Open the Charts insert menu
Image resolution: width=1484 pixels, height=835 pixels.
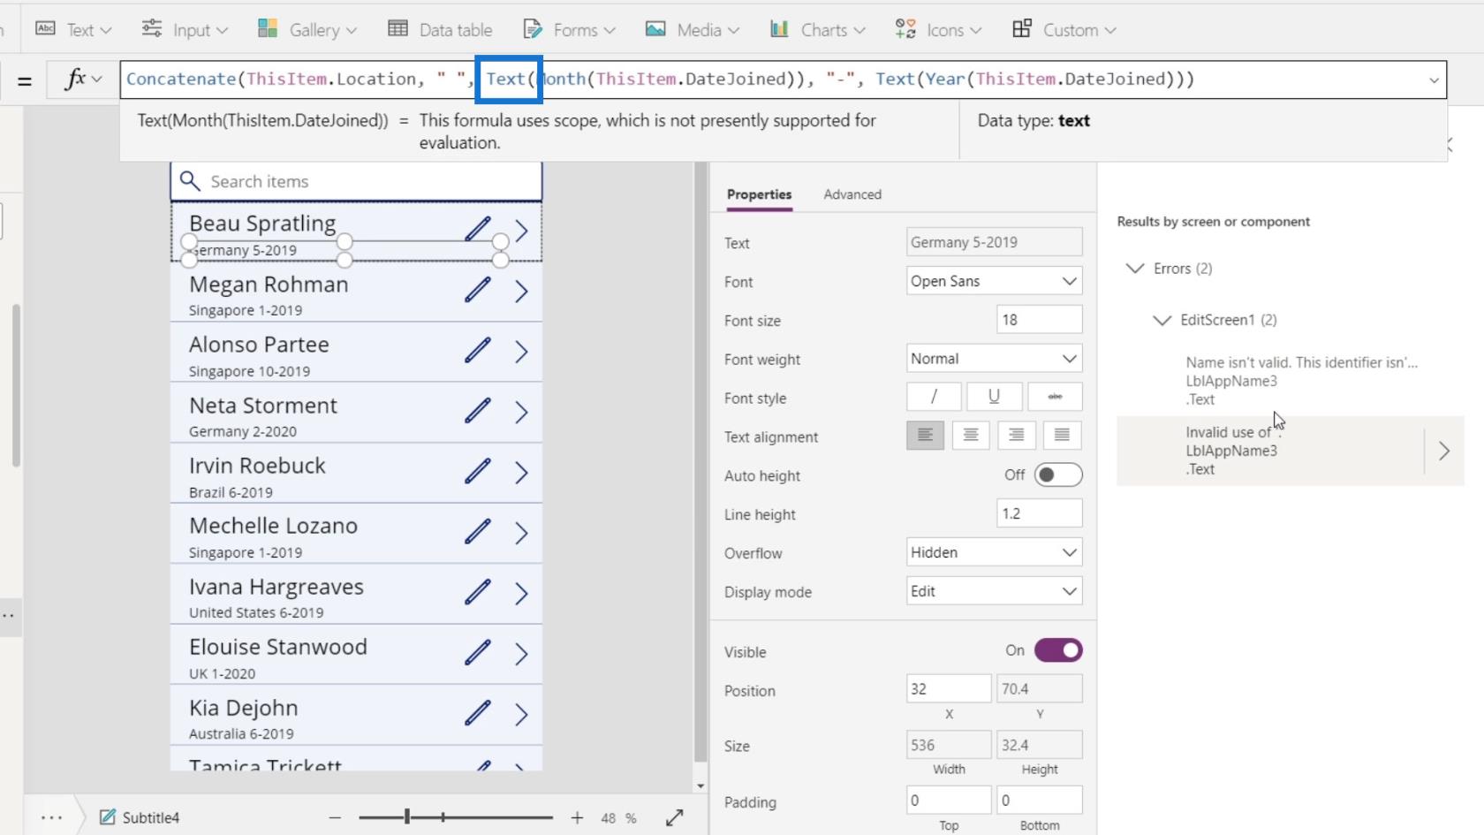[x=817, y=30]
